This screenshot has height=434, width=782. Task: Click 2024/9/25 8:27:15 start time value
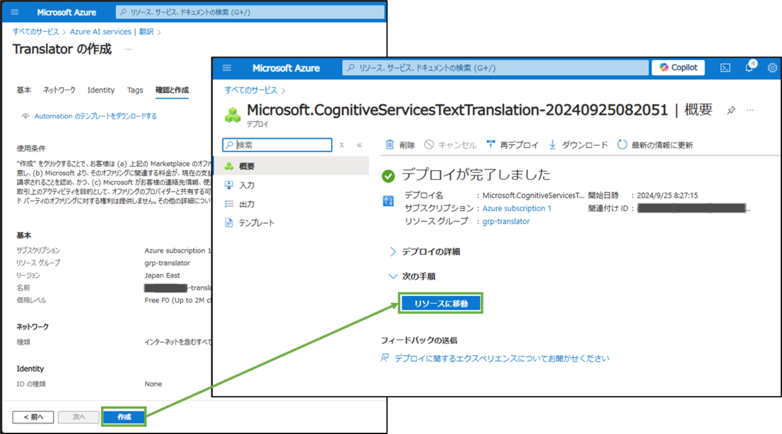click(669, 195)
